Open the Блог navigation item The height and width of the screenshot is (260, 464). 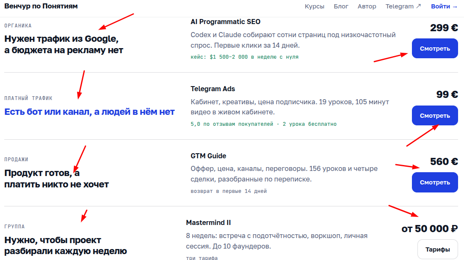tap(341, 6)
